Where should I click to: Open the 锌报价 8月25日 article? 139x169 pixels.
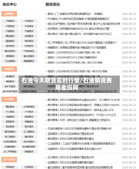(75, 63)
